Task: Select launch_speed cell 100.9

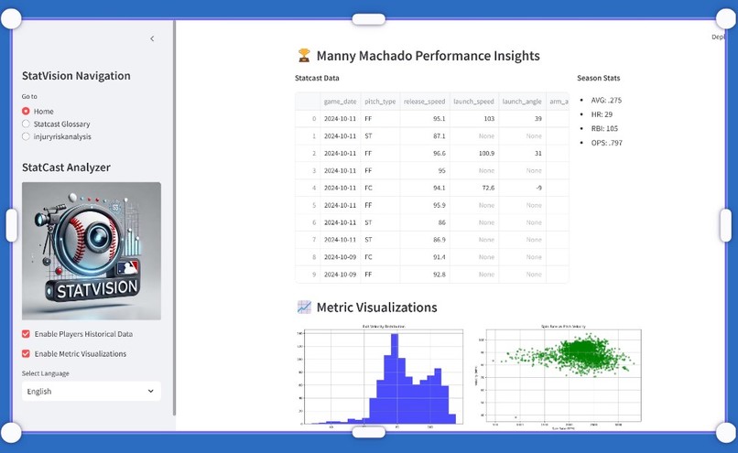Action: 474,154
